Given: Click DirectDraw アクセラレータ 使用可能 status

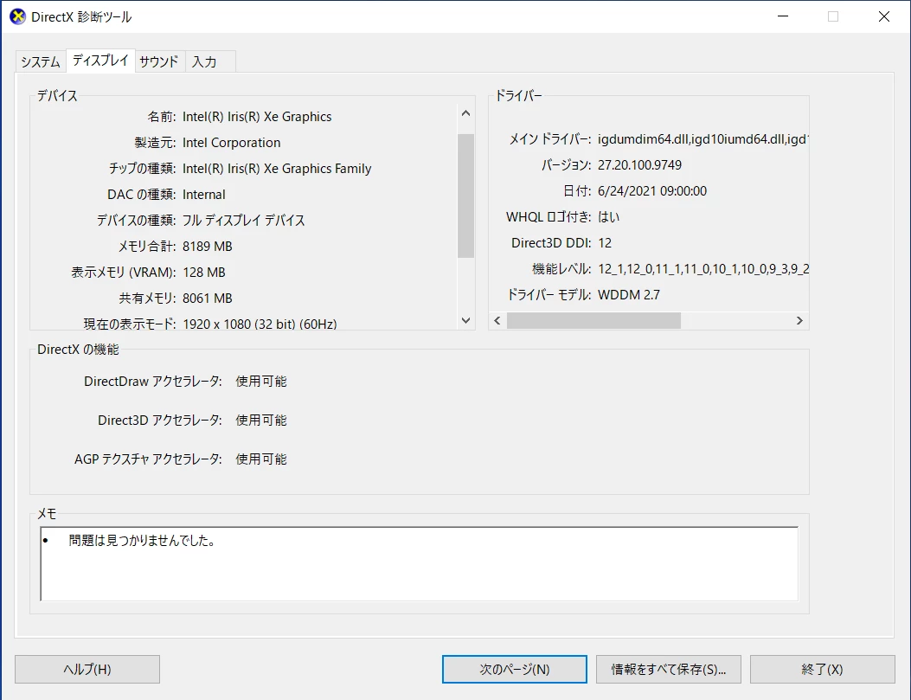Looking at the screenshot, I should coord(261,381).
